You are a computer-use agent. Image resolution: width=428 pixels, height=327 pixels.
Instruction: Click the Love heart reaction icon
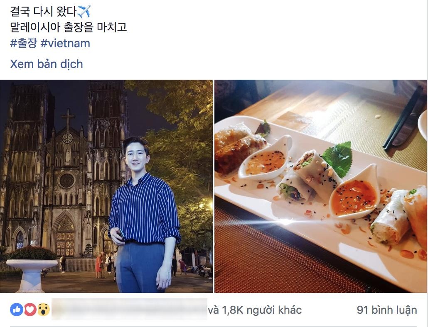pyautogui.click(x=30, y=310)
